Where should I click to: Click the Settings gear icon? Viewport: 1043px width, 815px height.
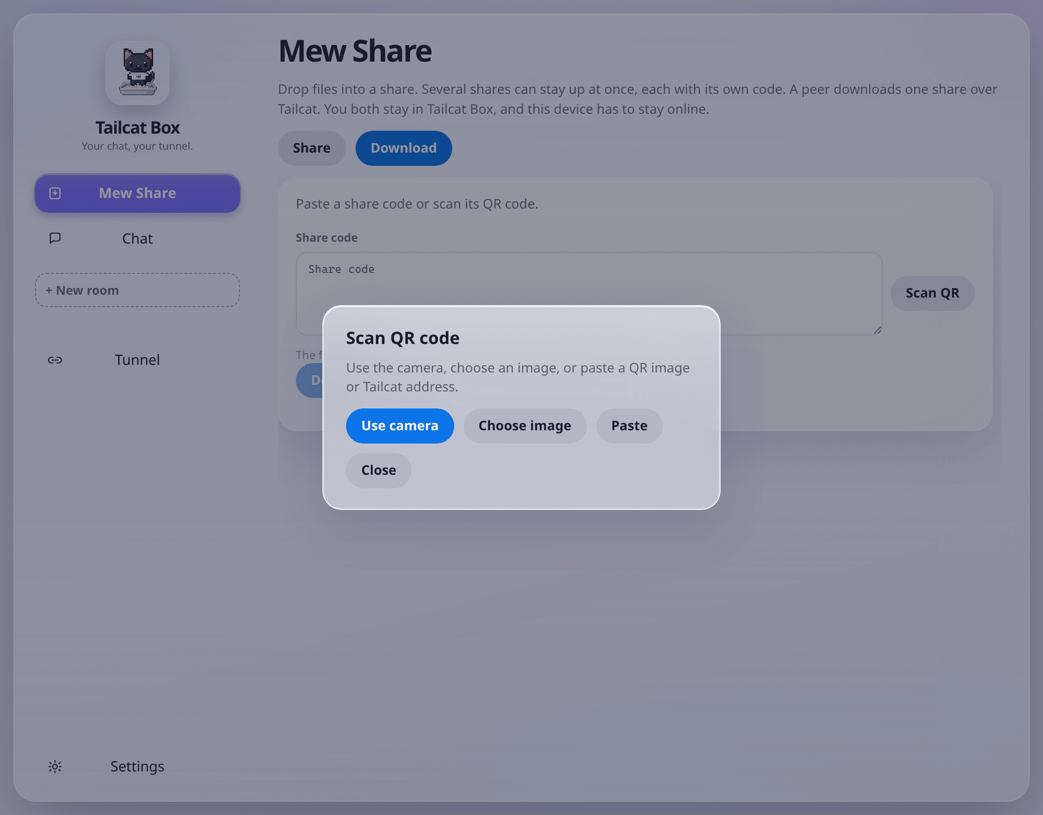(x=55, y=766)
